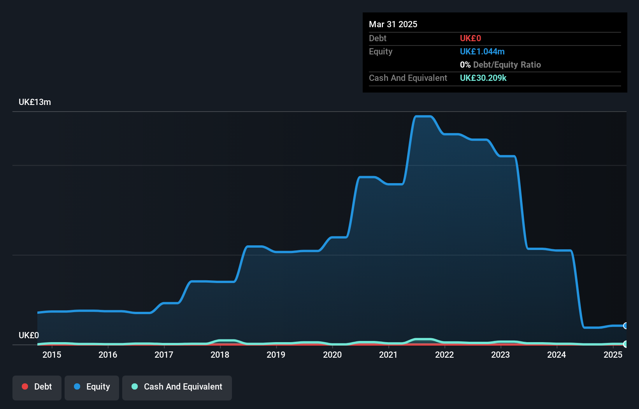The image size is (639, 409).
Task: Select the Cash endpoint marker at 2025
Action: tap(625, 344)
